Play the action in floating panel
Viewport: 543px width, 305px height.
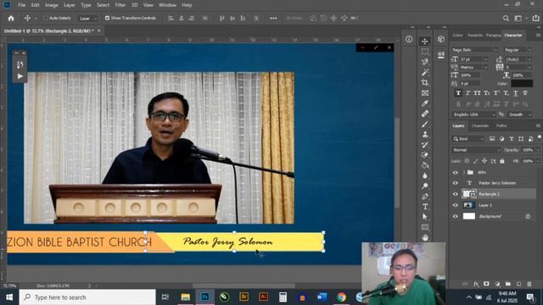pyautogui.click(x=20, y=76)
